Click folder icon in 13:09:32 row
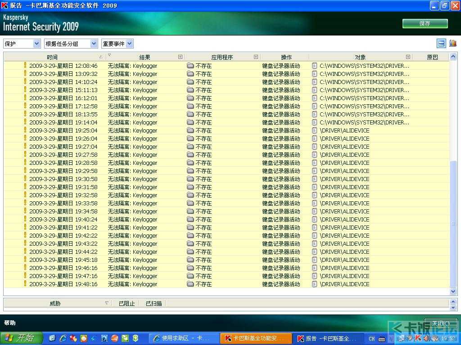461x345 pixels. [190, 74]
